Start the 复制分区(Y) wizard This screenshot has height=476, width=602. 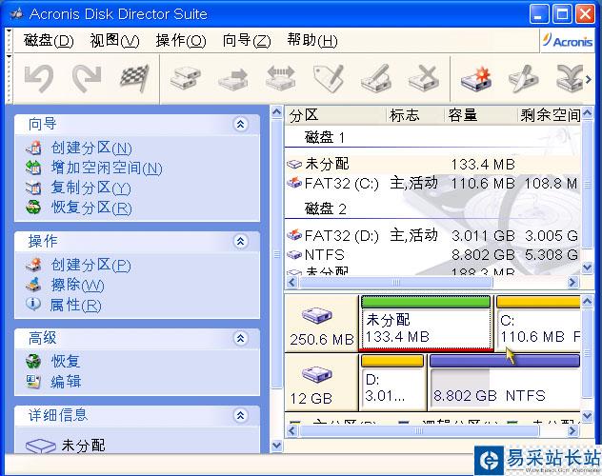pos(91,188)
